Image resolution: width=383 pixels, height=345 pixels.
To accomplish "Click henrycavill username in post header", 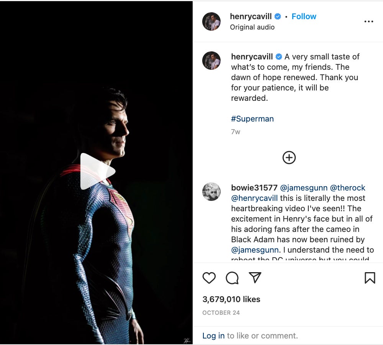I will point(251,16).
